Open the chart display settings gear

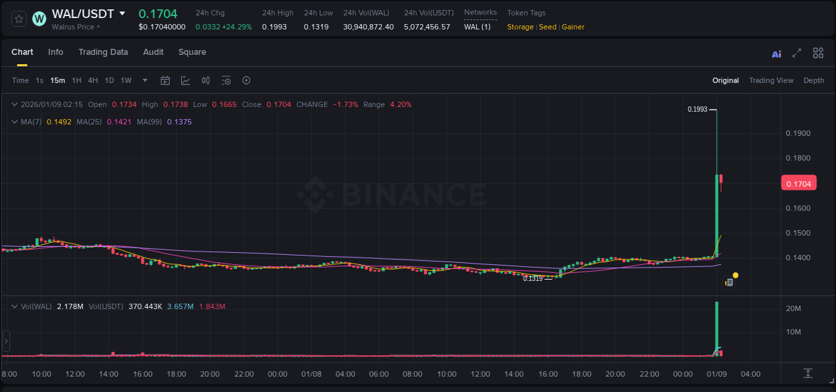pos(246,80)
